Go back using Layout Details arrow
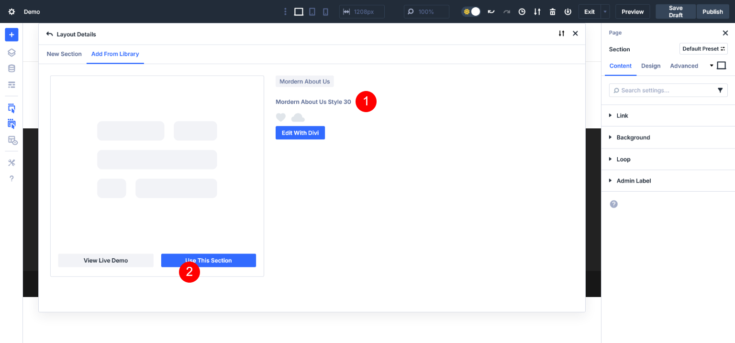This screenshot has height=343, width=735. pos(49,34)
